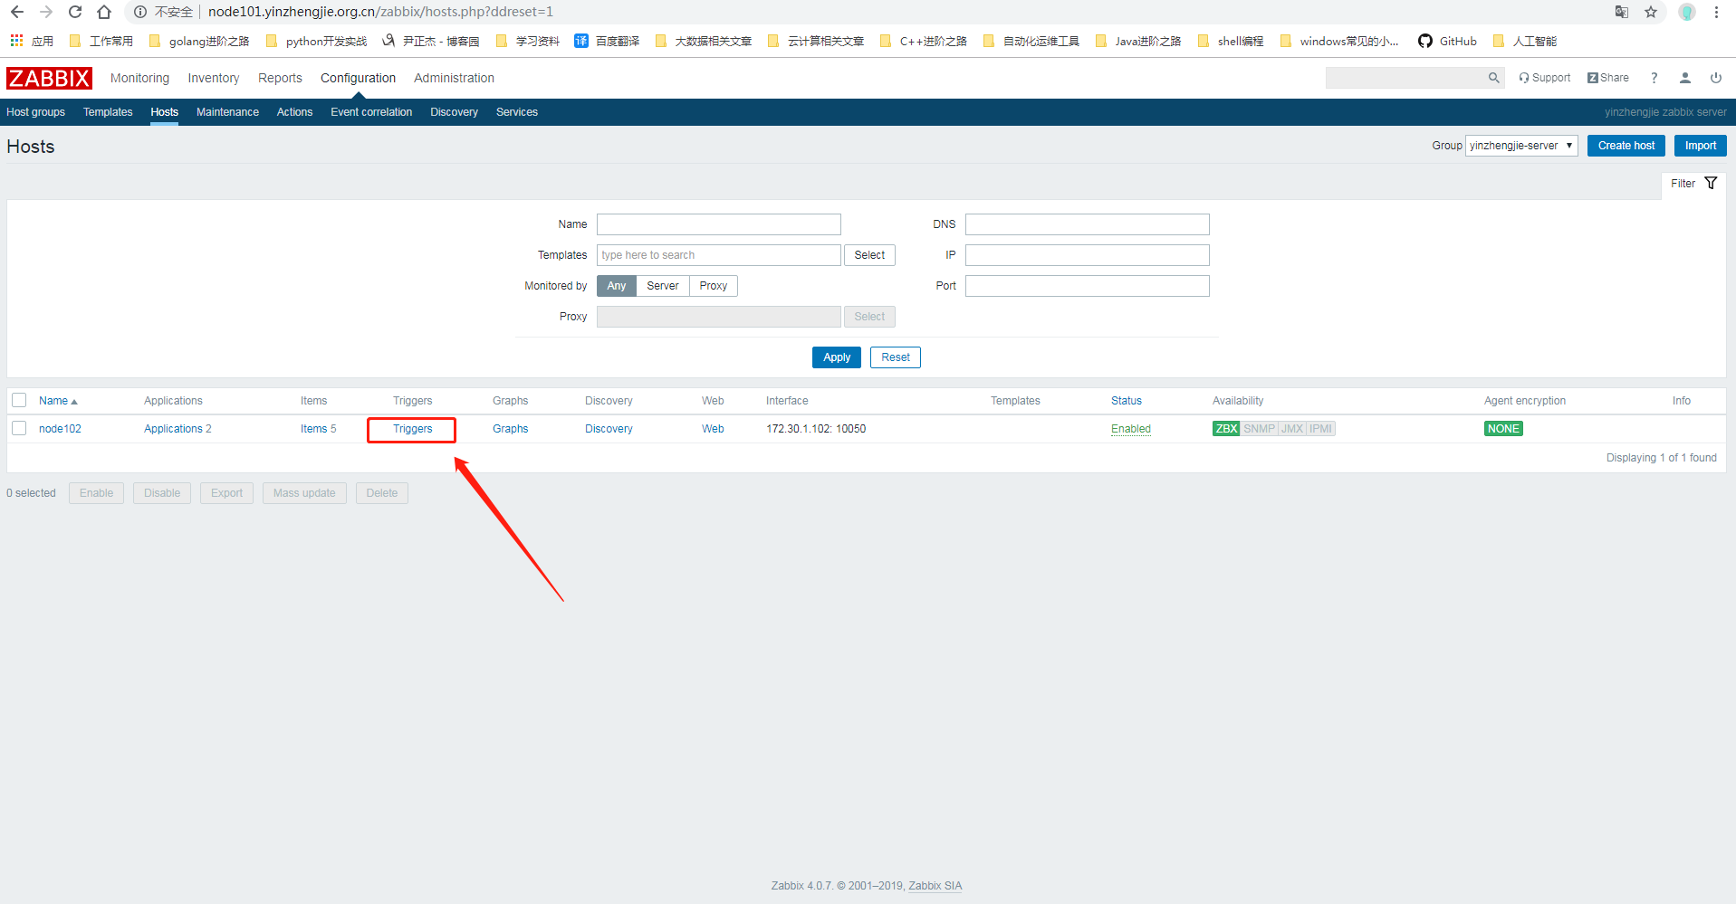This screenshot has height=904, width=1736.
Task: Switch to Event correlation tab
Action: 371,112
